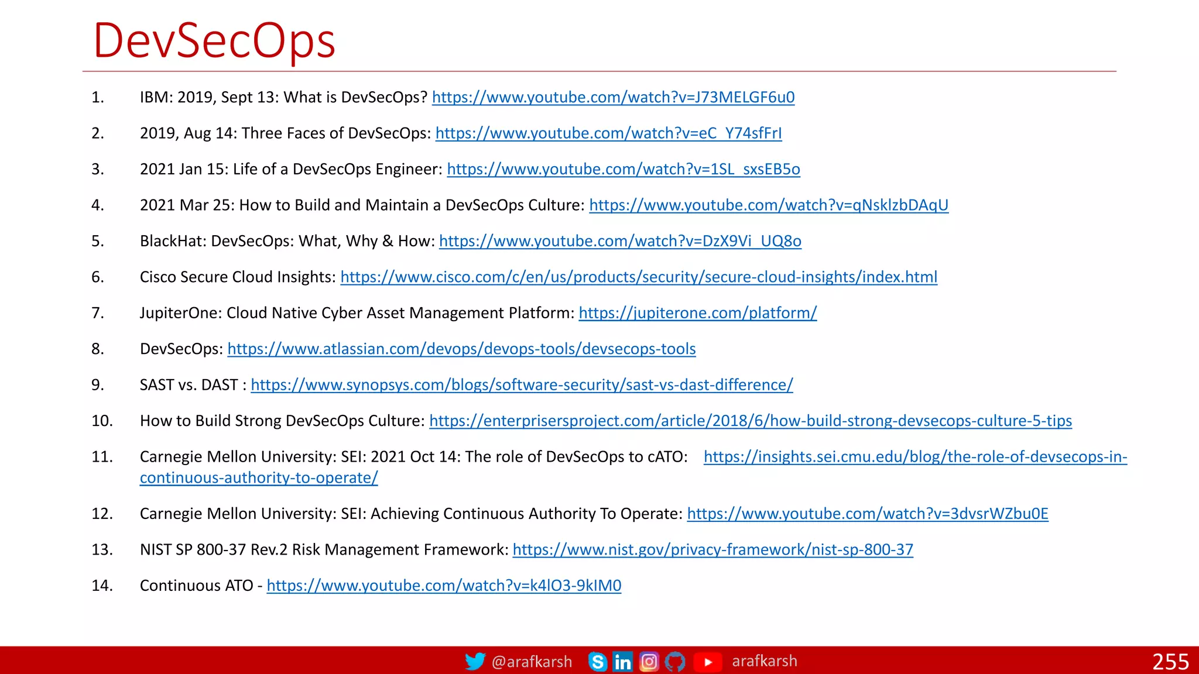Click slide number 255
Image resolution: width=1199 pixels, height=674 pixels.
pos(1170,662)
